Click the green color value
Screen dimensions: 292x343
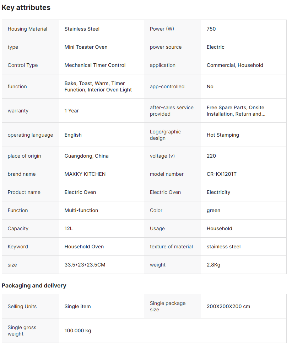pos(213,210)
